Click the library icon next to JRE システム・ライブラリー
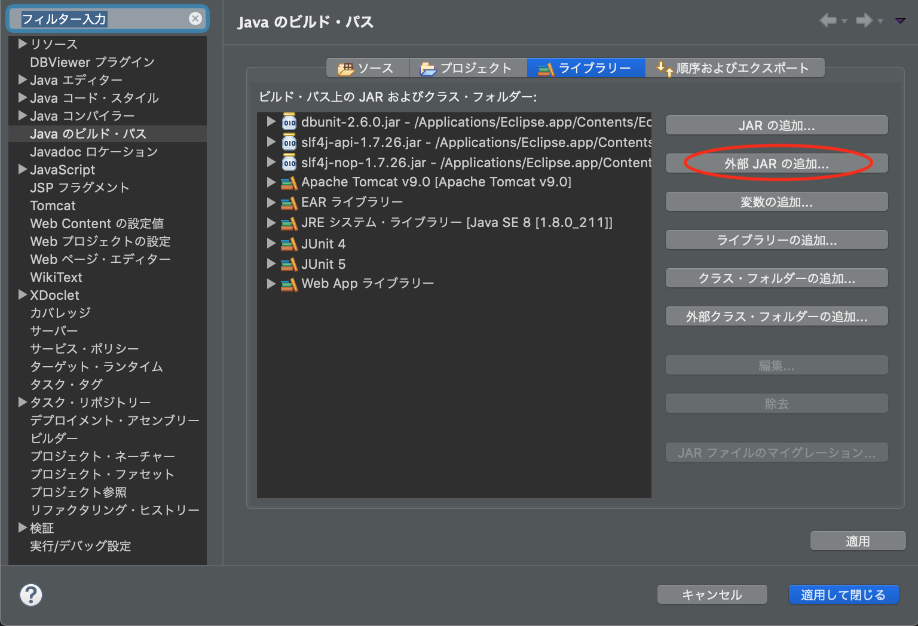 click(x=289, y=223)
